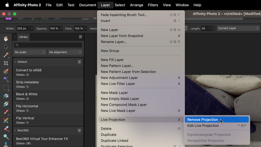Image resolution: width=261 pixels, height=147 pixels.
Task: Open the No alignment dropdown
Action: point(65,52)
